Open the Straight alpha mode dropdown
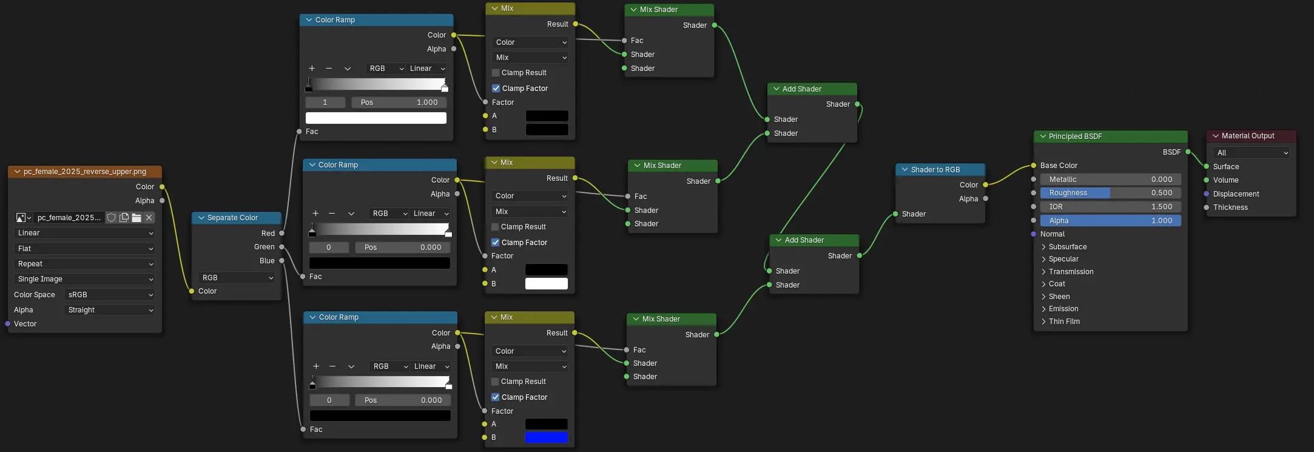This screenshot has height=452, width=1314. point(110,310)
